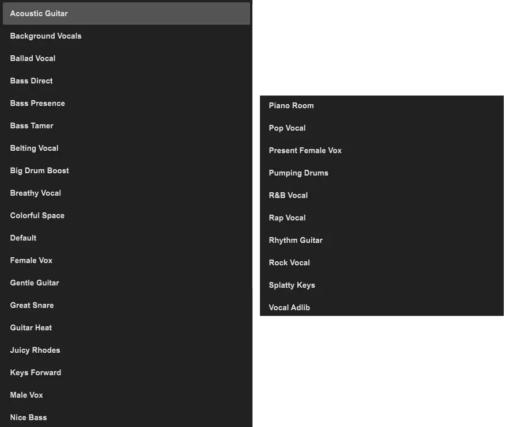Select the Present Female Vox preset
Viewport: 513px width, 427px height.
(305, 150)
